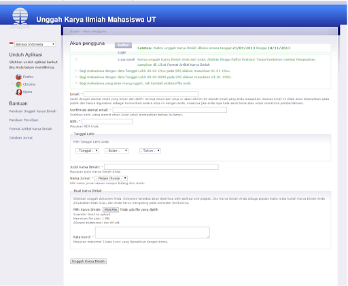Click the 'Tanggal Lahir' fieldset legend
Image resolution: width=348 pixels, height=286 pixels.
(84, 135)
